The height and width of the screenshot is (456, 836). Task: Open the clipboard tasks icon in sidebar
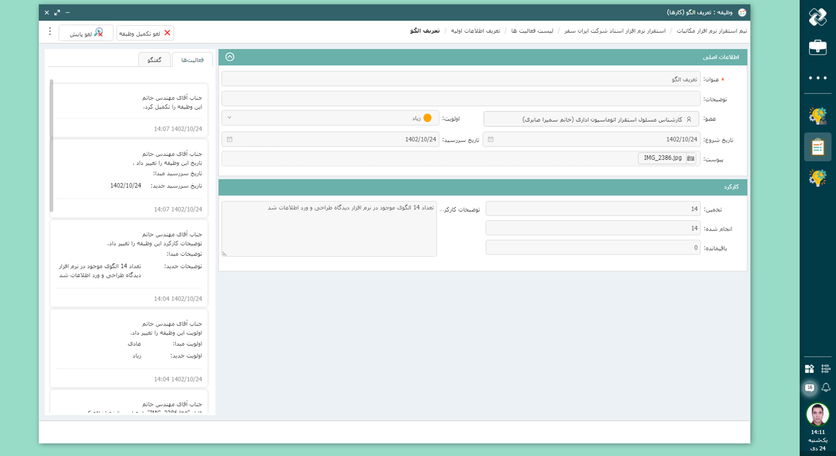click(x=817, y=147)
